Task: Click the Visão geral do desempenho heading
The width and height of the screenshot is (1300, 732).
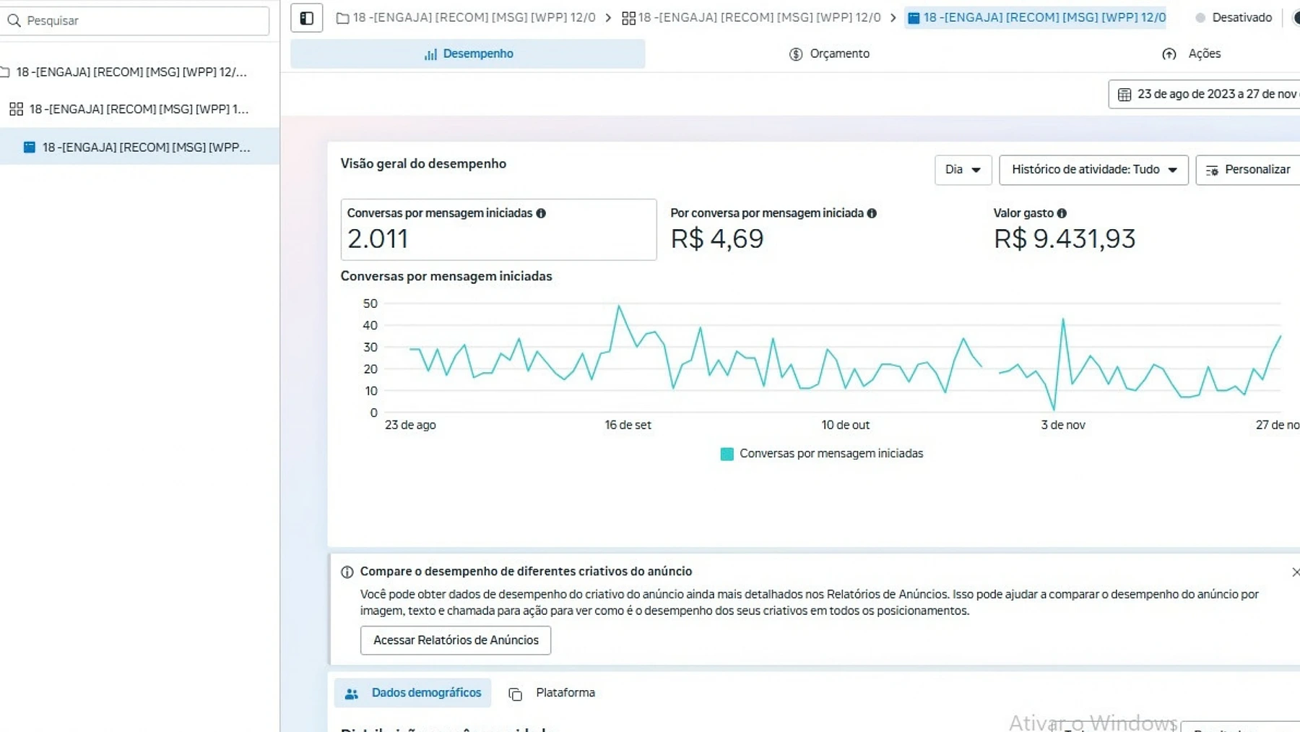Action: coord(423,164)
